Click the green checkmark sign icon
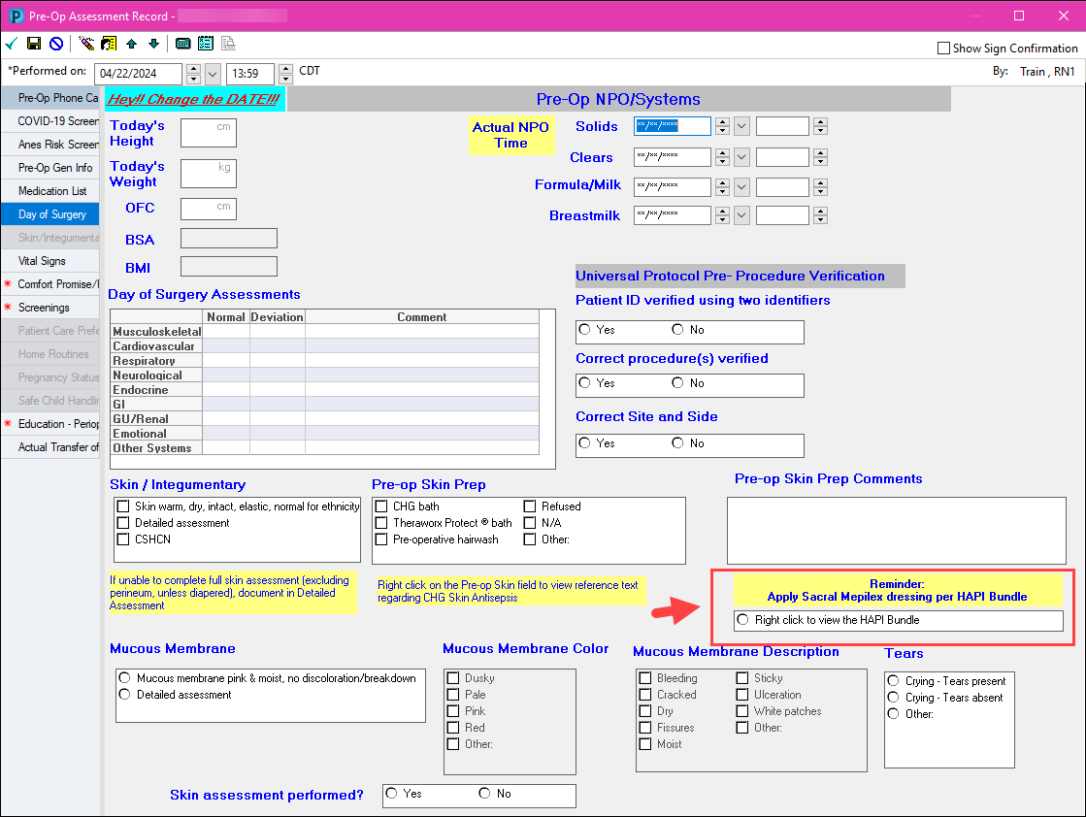Image resolution: width=1086 pixels, height=817 pixels. [11, 43]
